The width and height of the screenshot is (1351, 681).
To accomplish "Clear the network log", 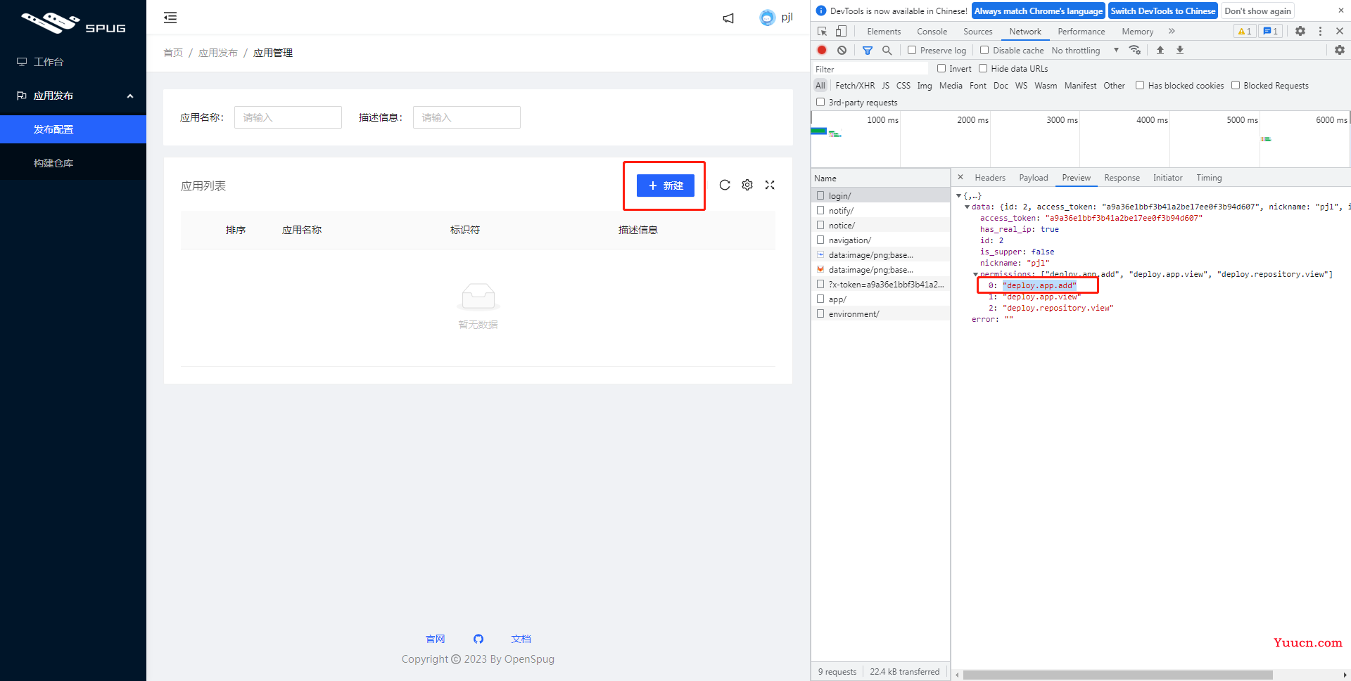I will pyautogui.click(x=842, y=50).
